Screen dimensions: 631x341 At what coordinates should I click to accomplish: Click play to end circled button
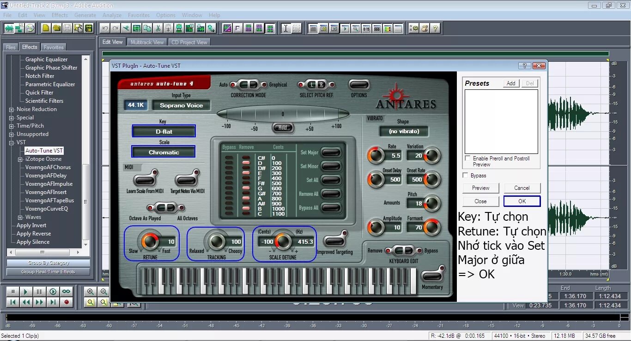point(53,292)
